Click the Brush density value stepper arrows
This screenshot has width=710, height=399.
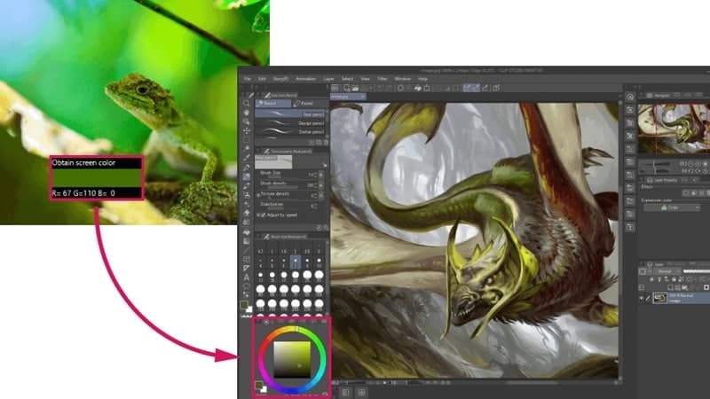(316, 185)
